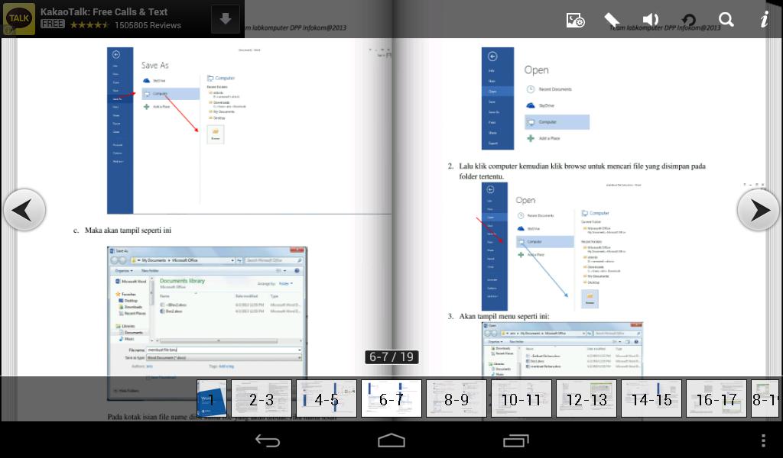Return to the previous page via left arrow

pos(24,209)
